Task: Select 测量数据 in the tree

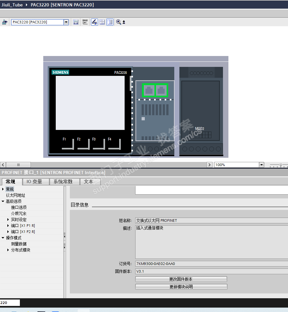Action: click(19, 244)
